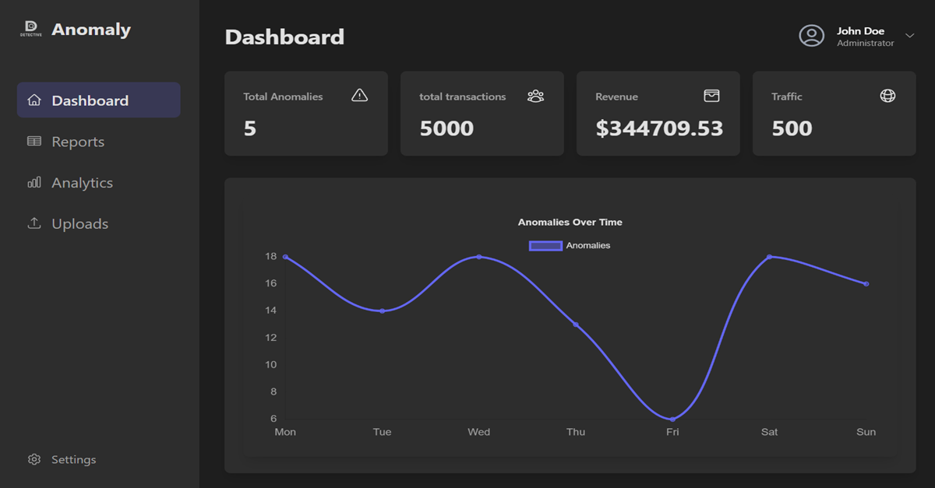Click the user profile avatar icon
Screen dimensions: 935x488
(811, 36)
